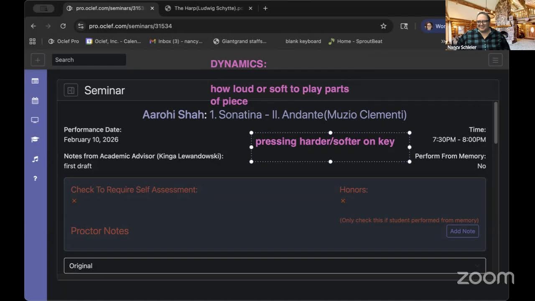Open the calendar sidebar icon

(x=35, y=100)
